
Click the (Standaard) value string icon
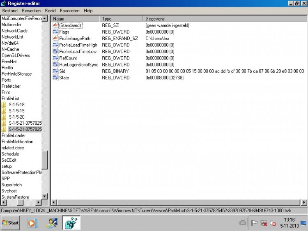55,25
